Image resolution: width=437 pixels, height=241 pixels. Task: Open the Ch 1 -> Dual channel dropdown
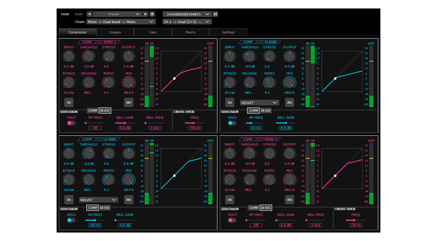[187, 22]
